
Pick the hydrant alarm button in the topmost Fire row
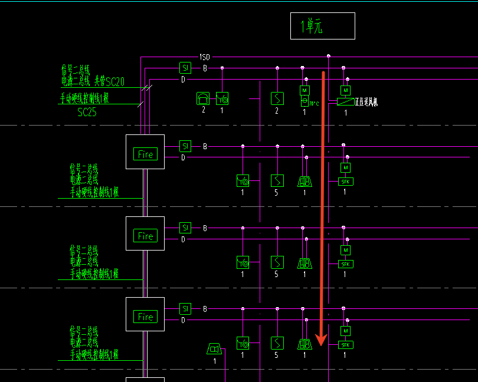(x=243, y=180)
